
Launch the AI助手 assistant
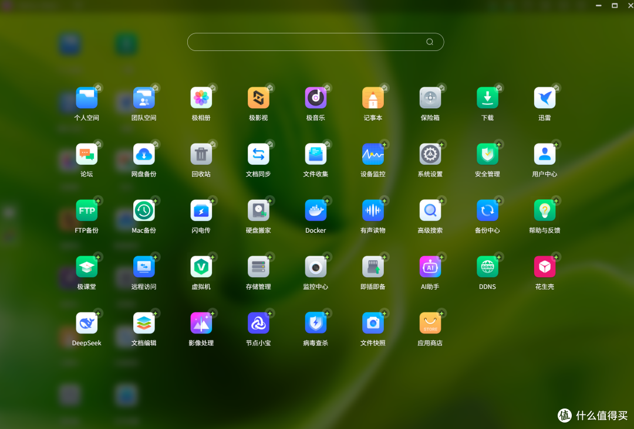tap(430, 267)
